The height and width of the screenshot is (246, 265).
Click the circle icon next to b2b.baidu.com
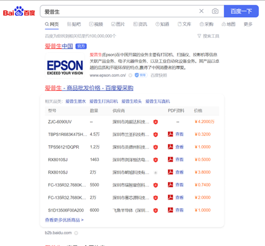coord(76,233)
